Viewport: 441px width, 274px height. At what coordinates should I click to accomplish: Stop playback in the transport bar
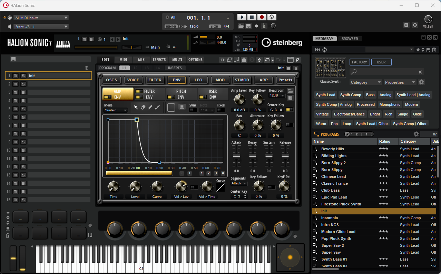point(252,17)
